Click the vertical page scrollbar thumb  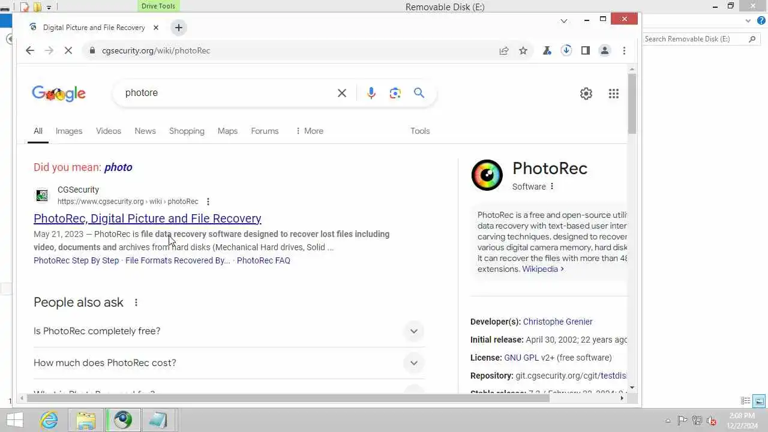click(632, 103)
